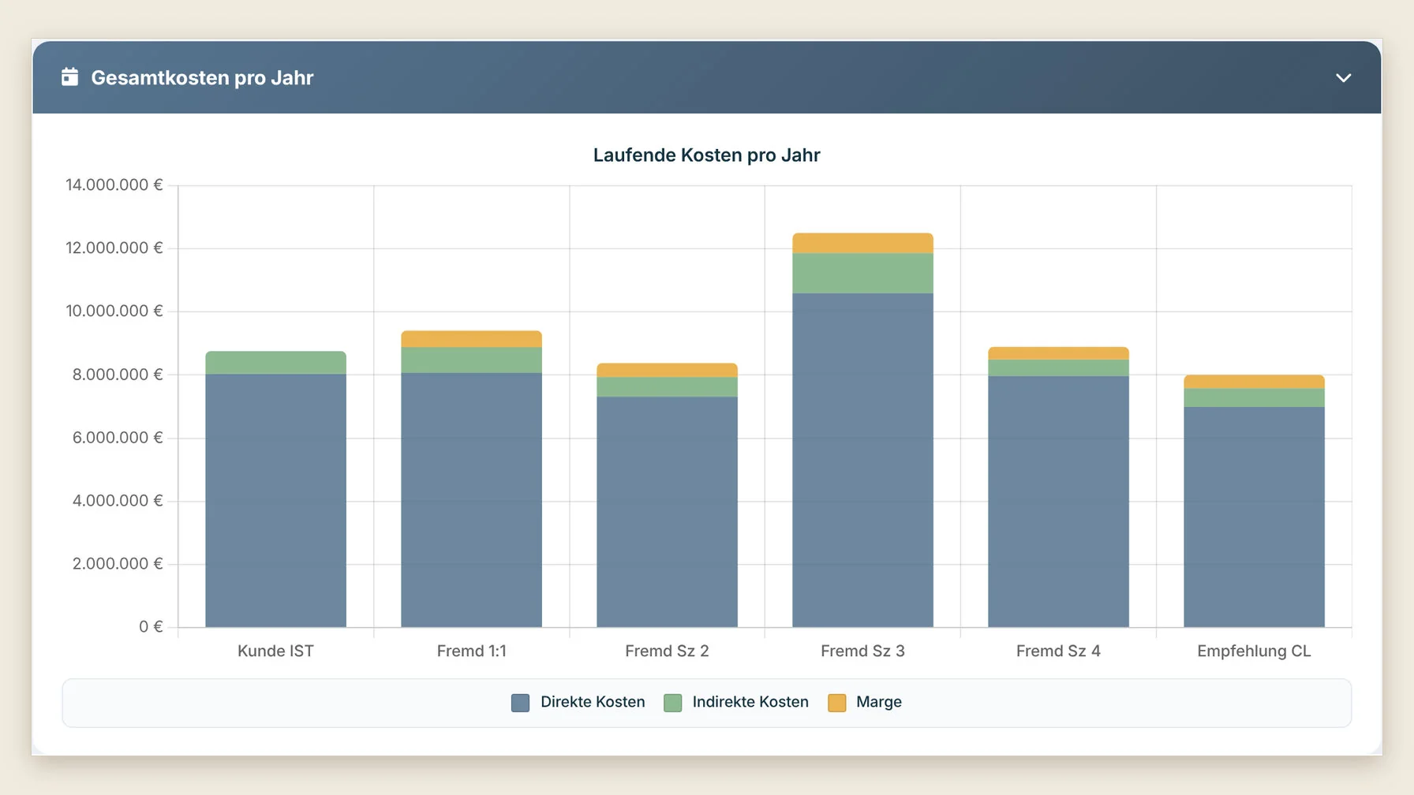The width and height of the screenshot is (1414, 795).
Task: Click the Fremd 1:1 green indirect segment
Action: tap(471, 360)
